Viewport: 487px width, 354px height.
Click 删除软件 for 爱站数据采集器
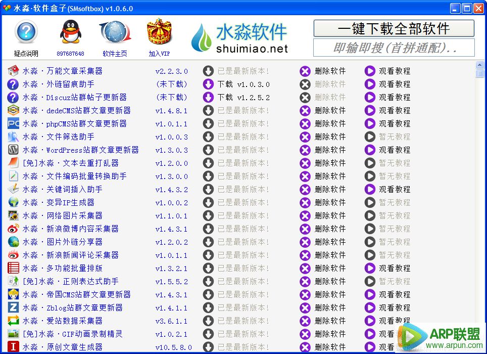pyautogui.click(x=330, y=321)
